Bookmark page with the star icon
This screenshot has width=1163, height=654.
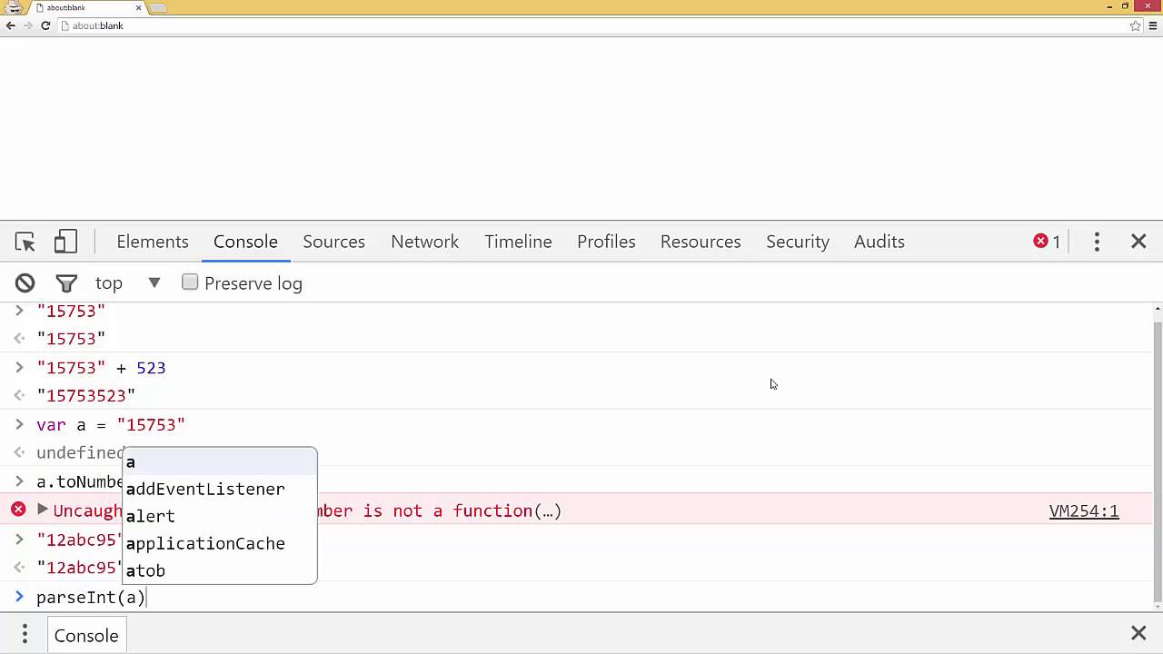click(x=1135, y=25)
